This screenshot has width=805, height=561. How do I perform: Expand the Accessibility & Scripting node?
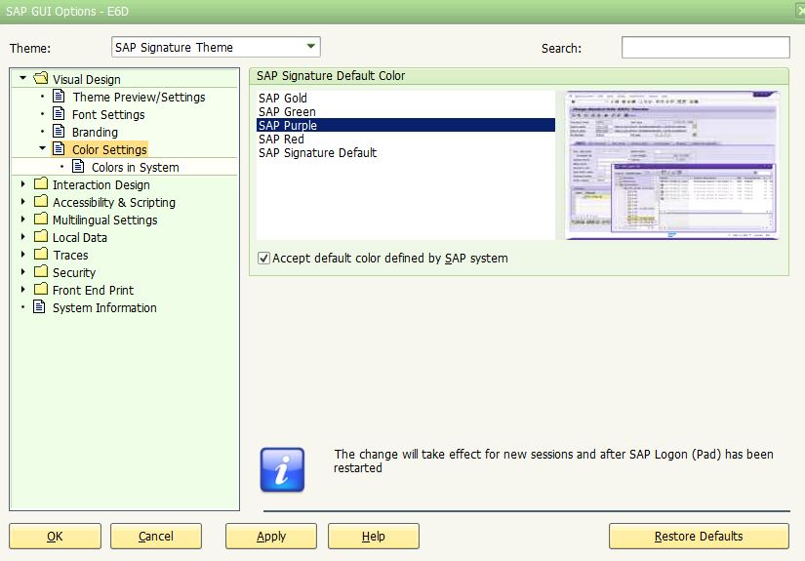pyautogui.click(x=22, y=202)
